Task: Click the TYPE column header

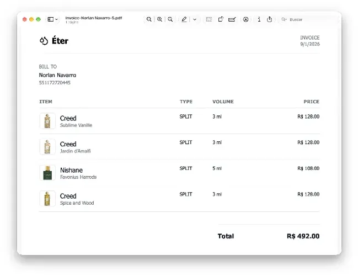Action: (x=186, y=102)
